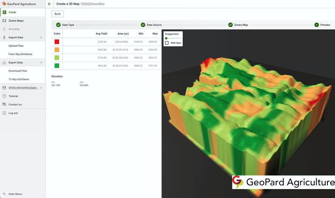Click the Hide Menu collapse icon

(4, 194)
